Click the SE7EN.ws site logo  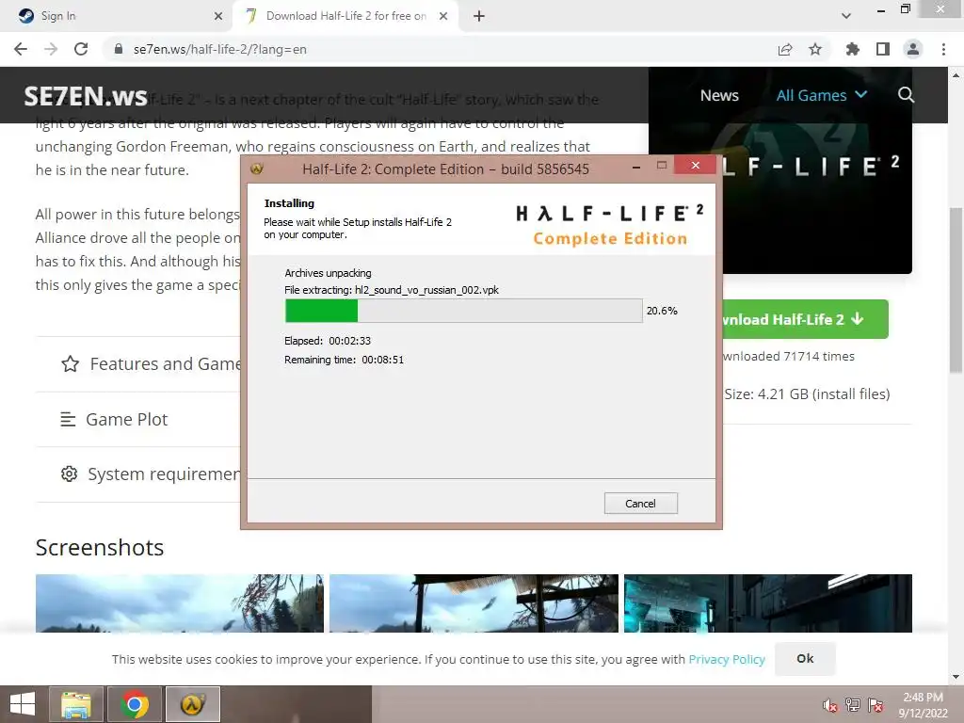pyautogui.click(x=86, y=97)
